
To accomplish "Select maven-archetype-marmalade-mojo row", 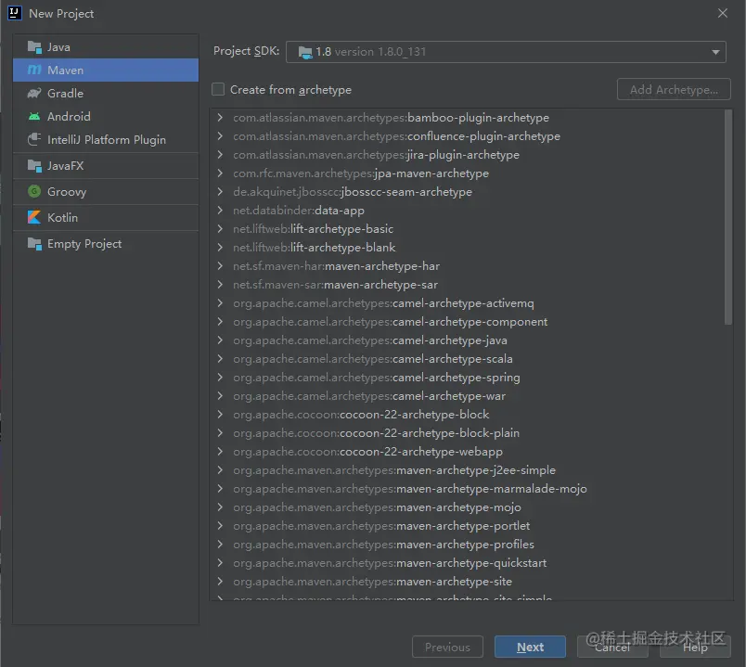I will pyautogui.click(x=466, y=489).
